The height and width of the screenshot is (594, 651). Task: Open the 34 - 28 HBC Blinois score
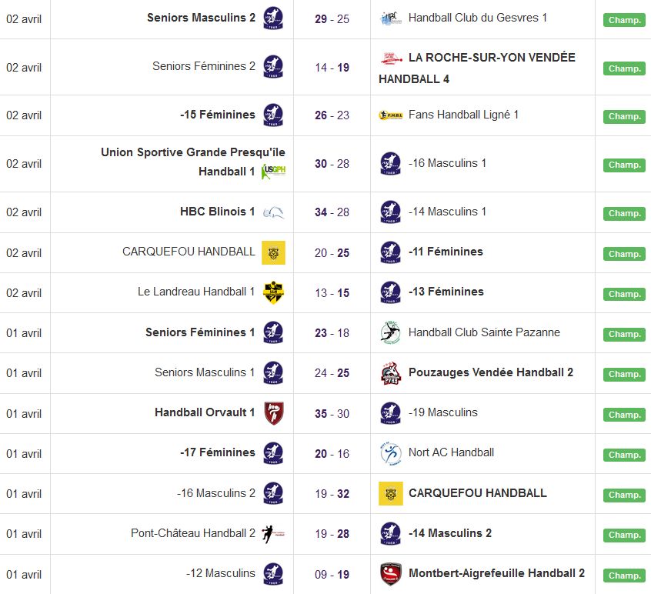tap(332, 212)
